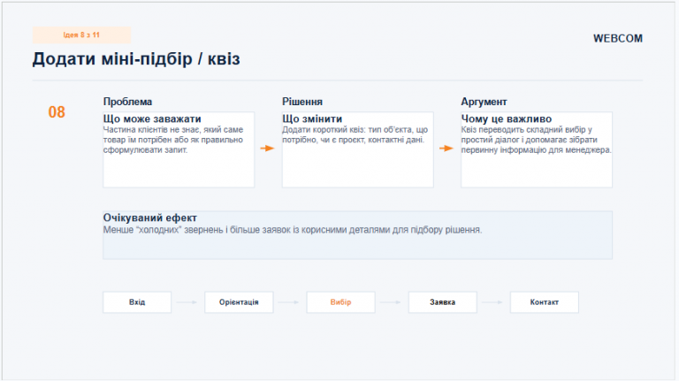Click the orange arrow between Проблема and Рішення
679x381 pixels.
point(267,149)
